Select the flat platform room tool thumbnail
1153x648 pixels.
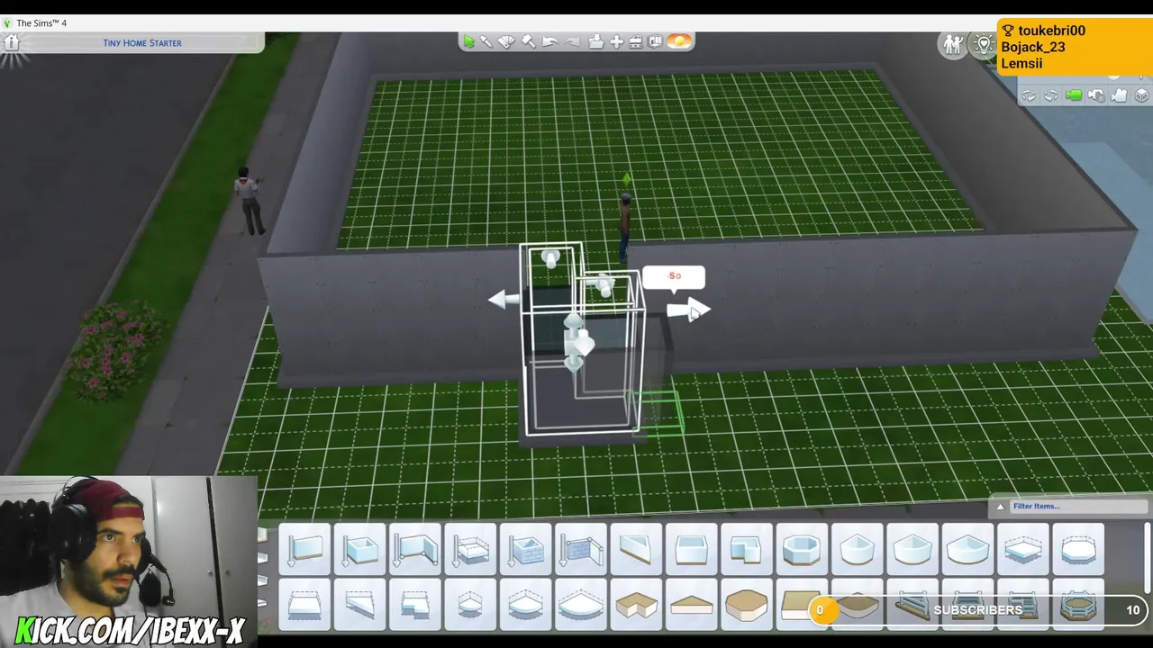[x=470, y=549]
